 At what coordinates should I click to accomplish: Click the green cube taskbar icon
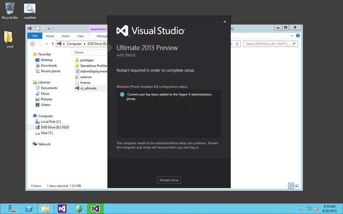(x=79, y=208)
